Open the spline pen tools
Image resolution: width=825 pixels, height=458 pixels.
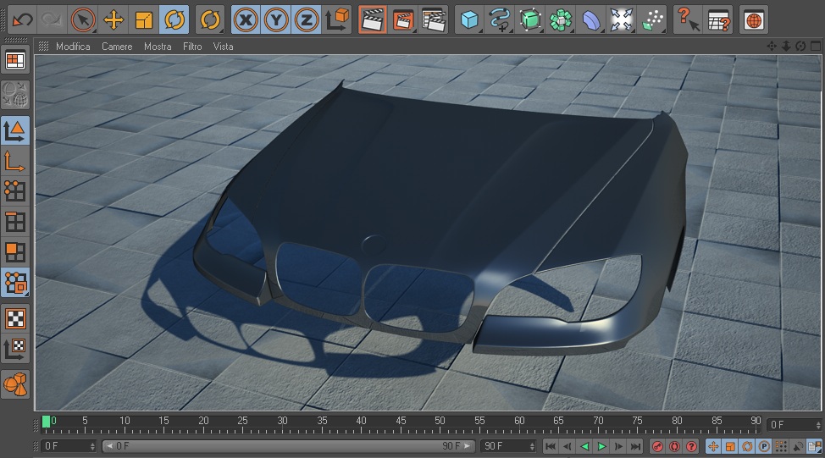click(499, 20)
